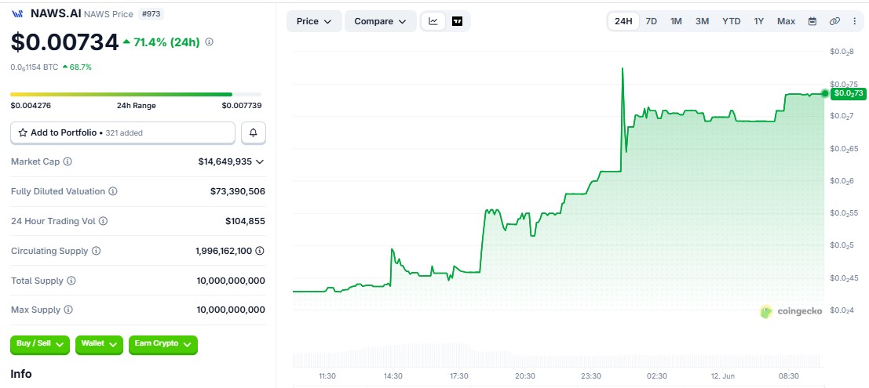The width and height of the screenshot is (869, 388).
Task: Select the Max time range tab
Action: tap(786, 22)
